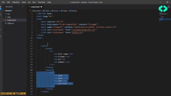Click unsaved dot on index.html tab

tap(41, 7)
